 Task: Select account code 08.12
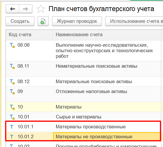pyautogui.click(x=23, y=82)
